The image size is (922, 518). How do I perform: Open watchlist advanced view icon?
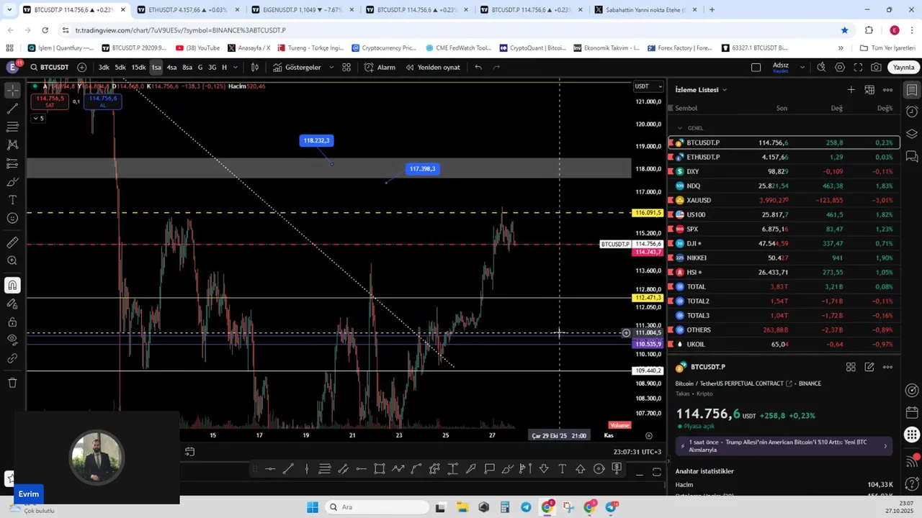(x=869, y=90)
